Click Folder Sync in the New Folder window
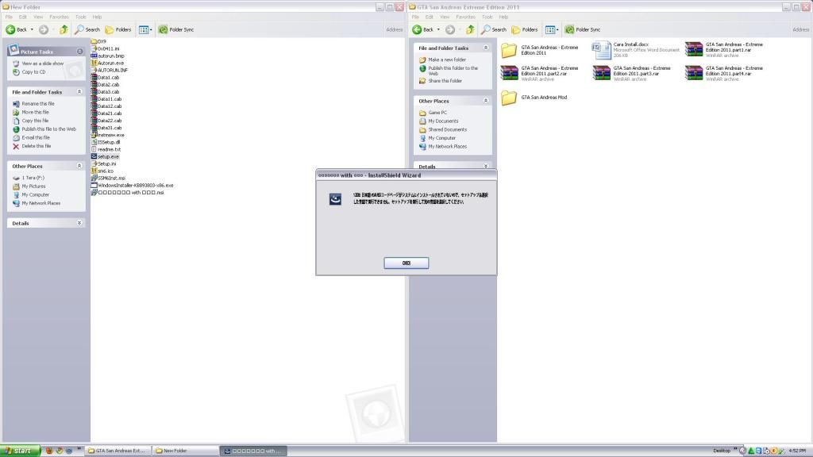The height and width of the screenshot is (457, 813). 175,29
